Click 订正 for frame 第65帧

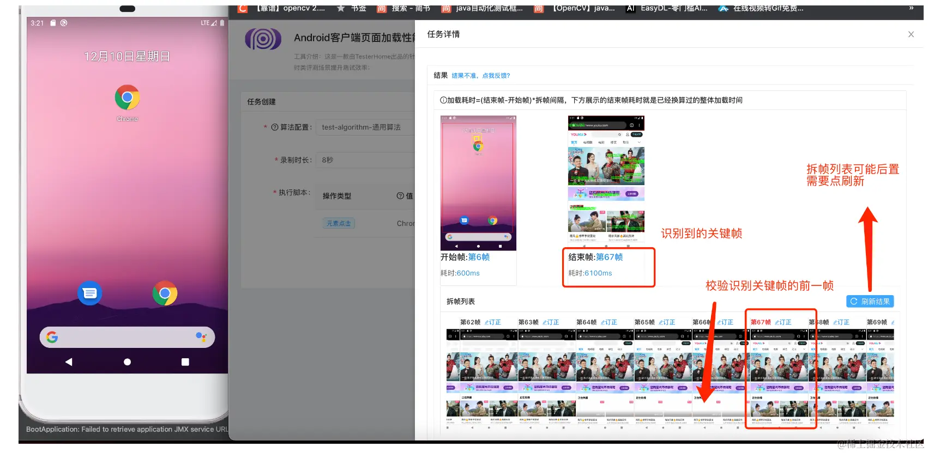(667, 322)
